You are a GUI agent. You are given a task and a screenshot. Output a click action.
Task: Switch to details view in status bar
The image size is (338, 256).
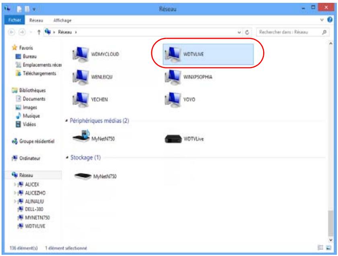click(x=321, y=248)
